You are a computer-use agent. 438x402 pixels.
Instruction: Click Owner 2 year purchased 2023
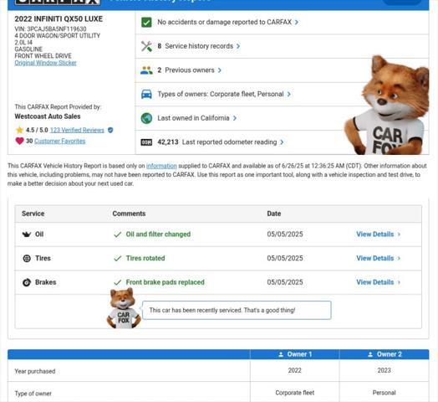pyautogui.click(x=385, y=370)
